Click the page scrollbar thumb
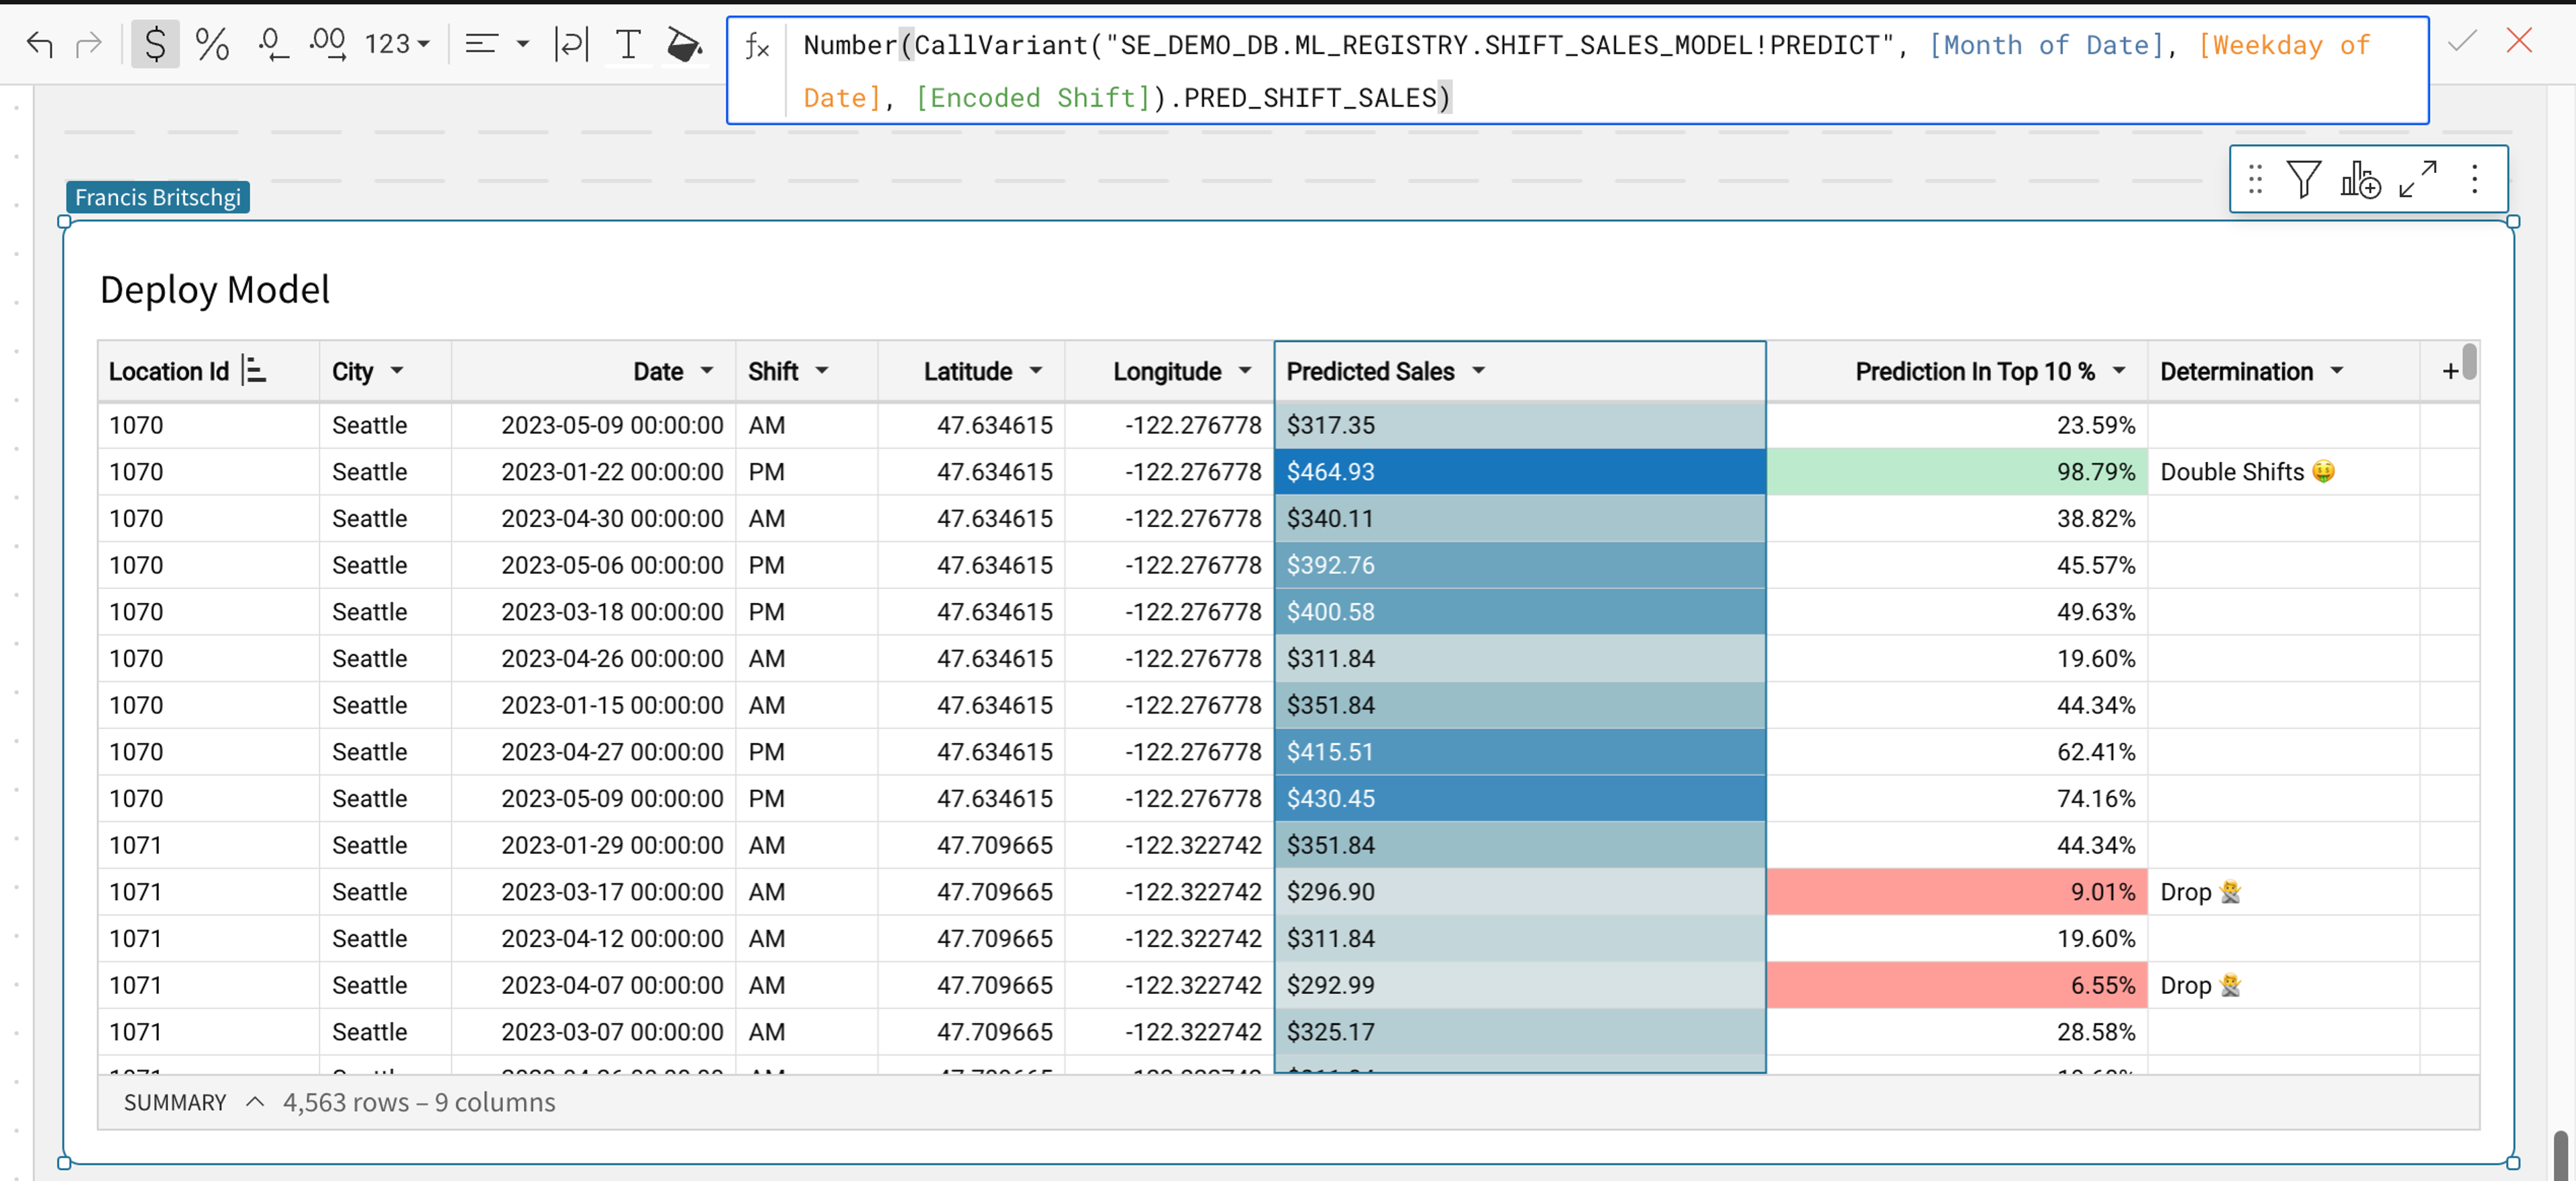 pyautogui.click(x=2562, y=1155)
